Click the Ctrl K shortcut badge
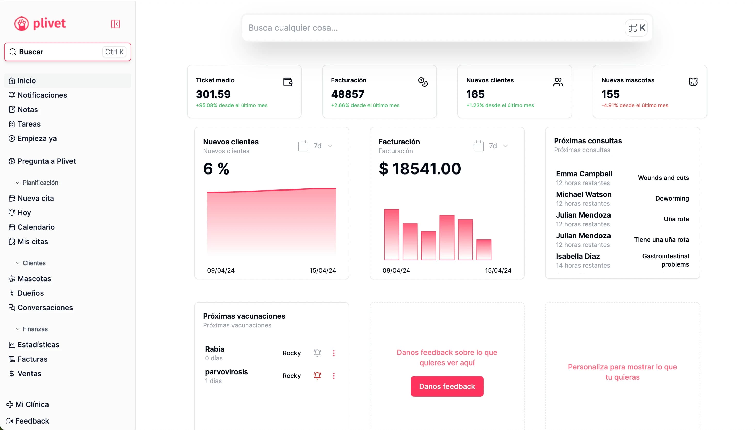The image size is (755, 430). click(x=114, y=52)
